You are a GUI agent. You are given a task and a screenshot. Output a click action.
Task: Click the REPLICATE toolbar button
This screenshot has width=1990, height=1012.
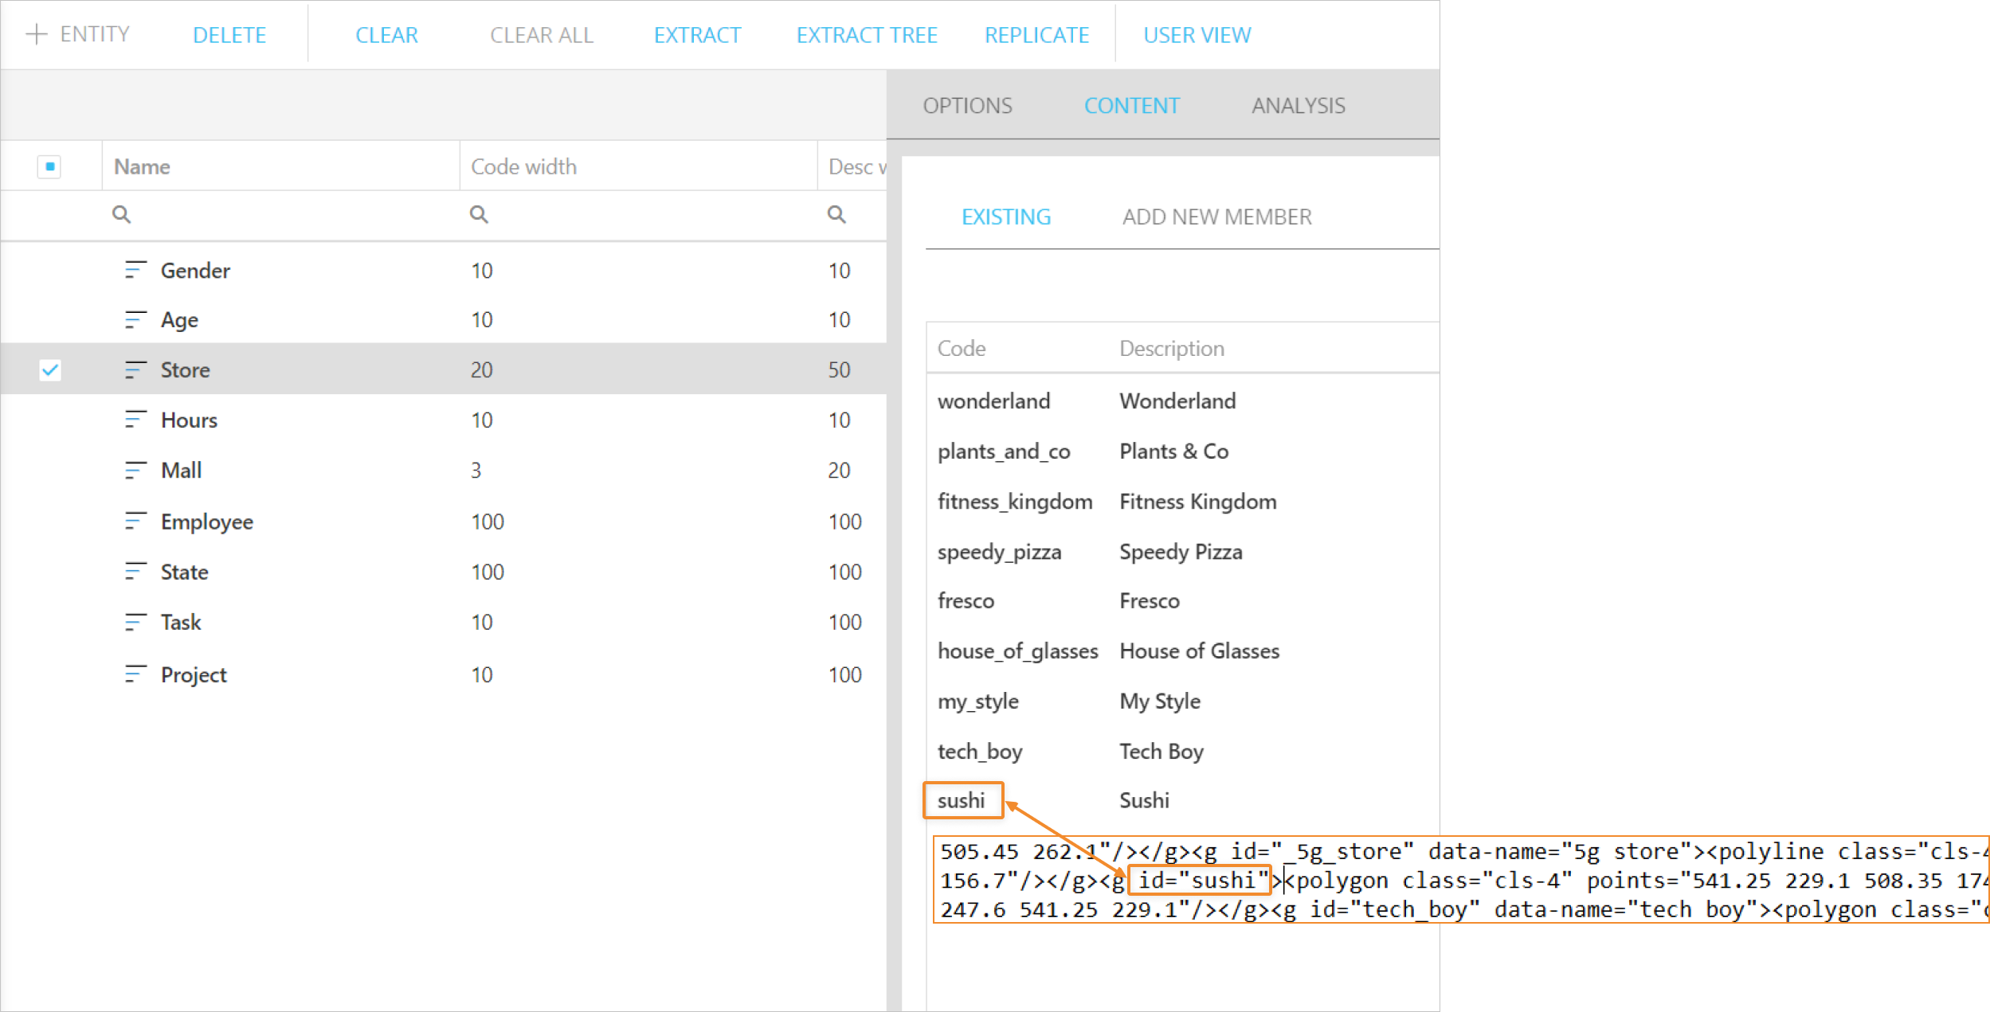[1036, 35]
